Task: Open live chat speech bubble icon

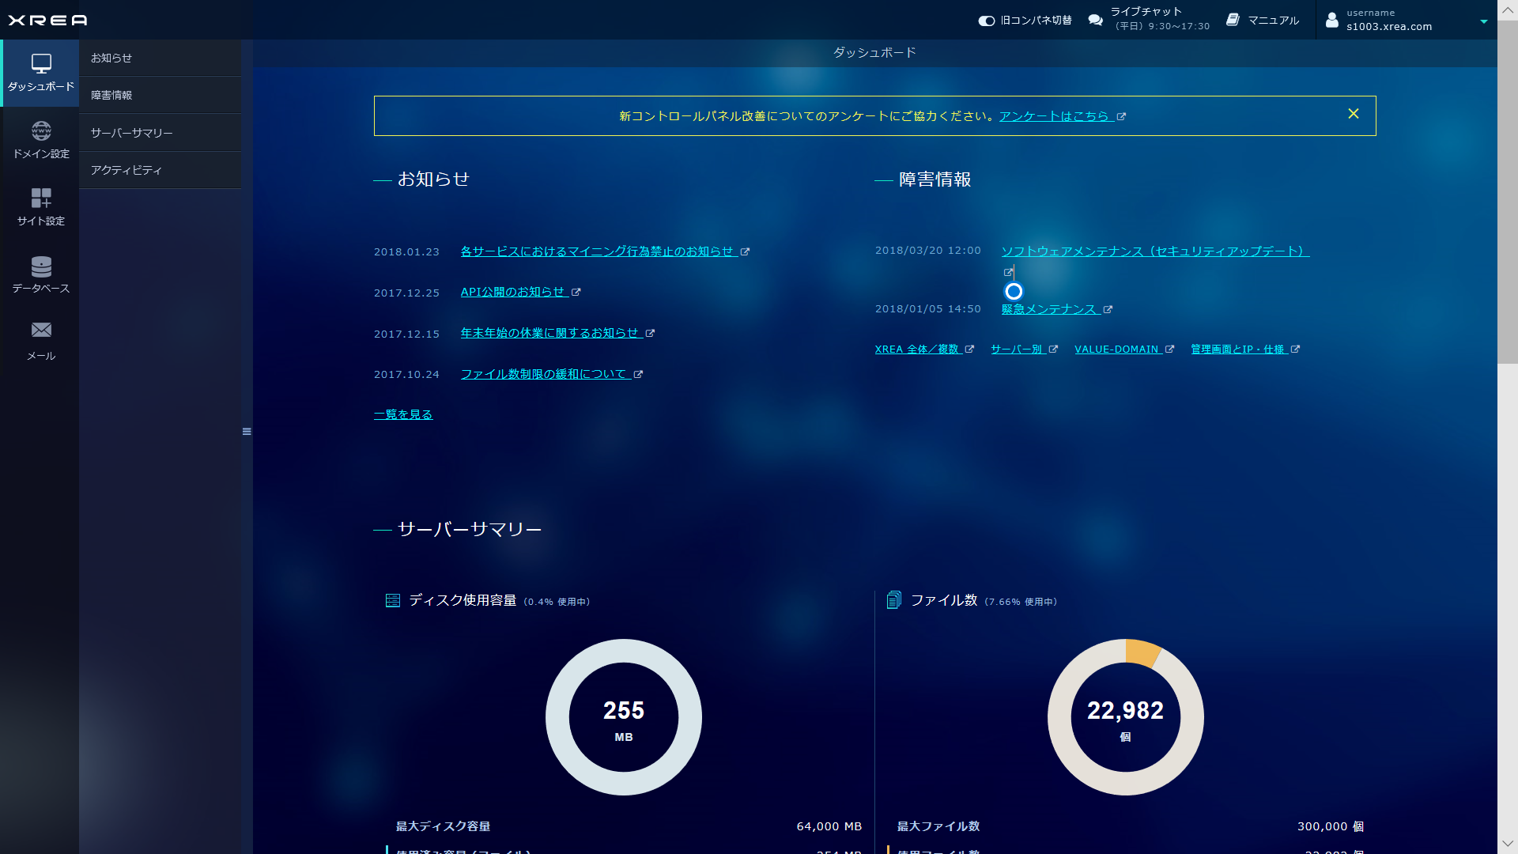Action: pyautogui.click(x=1095, y=20)
